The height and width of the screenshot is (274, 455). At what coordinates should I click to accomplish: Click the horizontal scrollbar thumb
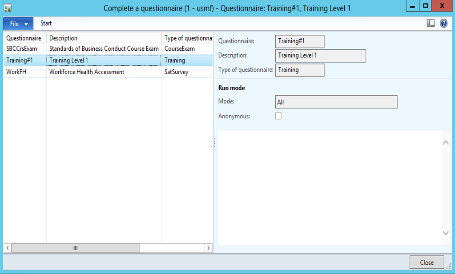(x=76, y=248)
